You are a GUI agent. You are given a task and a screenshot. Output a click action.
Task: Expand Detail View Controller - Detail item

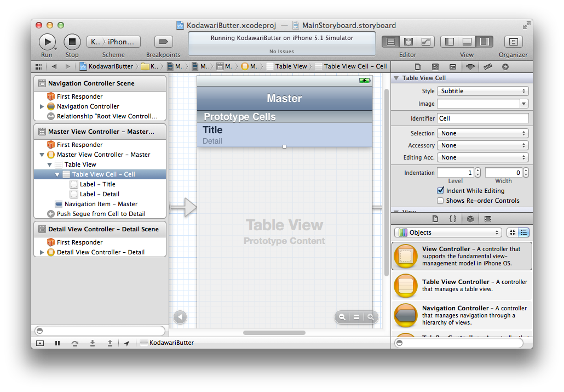(42, 252)
